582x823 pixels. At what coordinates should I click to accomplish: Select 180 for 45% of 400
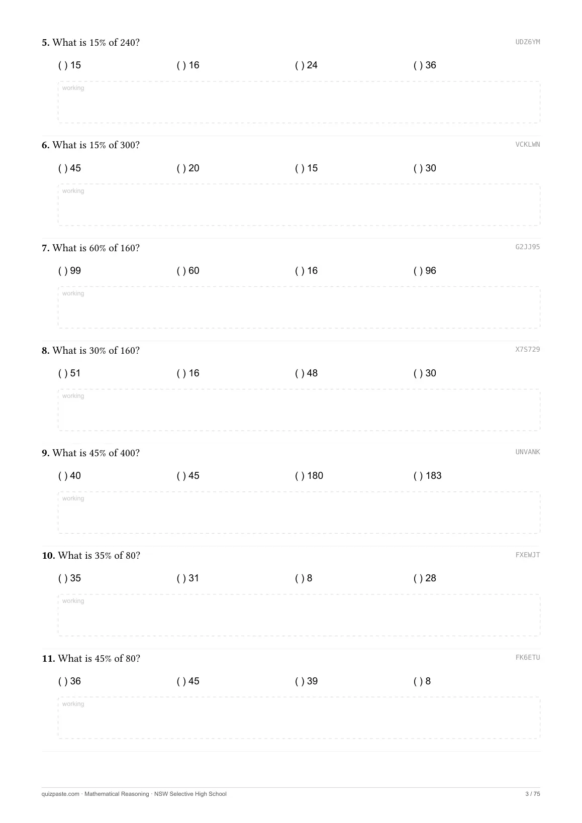[x=309, y=476]
